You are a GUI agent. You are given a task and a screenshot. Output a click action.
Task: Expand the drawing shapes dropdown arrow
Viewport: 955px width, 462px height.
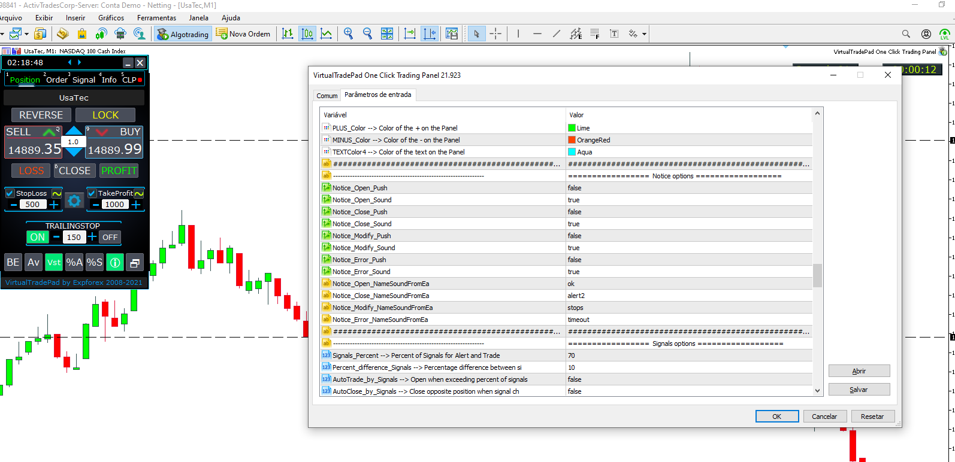pos(644,34)
